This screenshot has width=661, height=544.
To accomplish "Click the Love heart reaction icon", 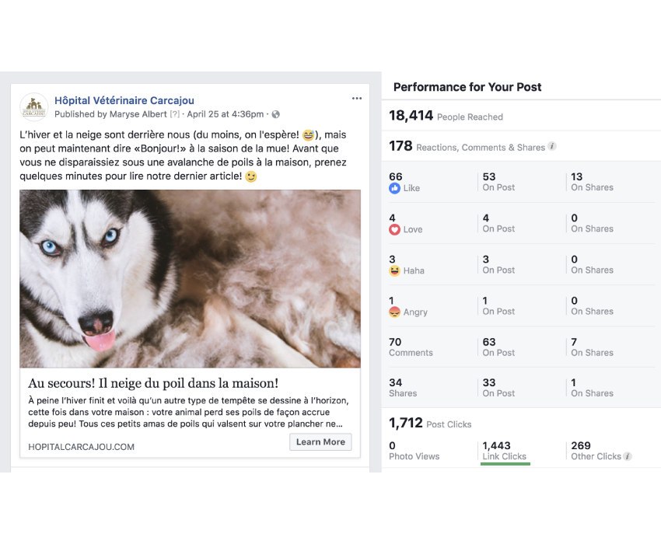I will click(x=394, y=229).
